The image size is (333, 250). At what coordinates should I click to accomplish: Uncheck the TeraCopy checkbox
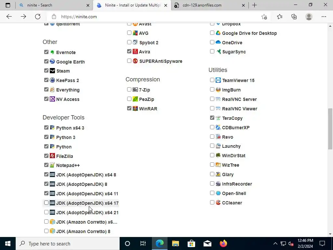(212, 118)
